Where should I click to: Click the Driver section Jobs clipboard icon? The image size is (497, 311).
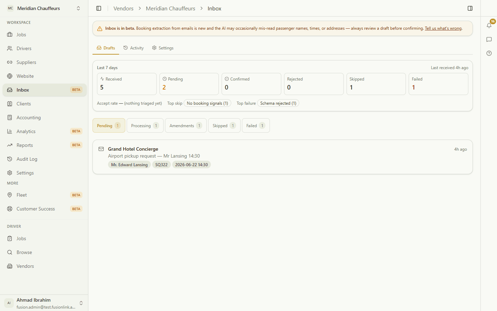click(10, 238)
